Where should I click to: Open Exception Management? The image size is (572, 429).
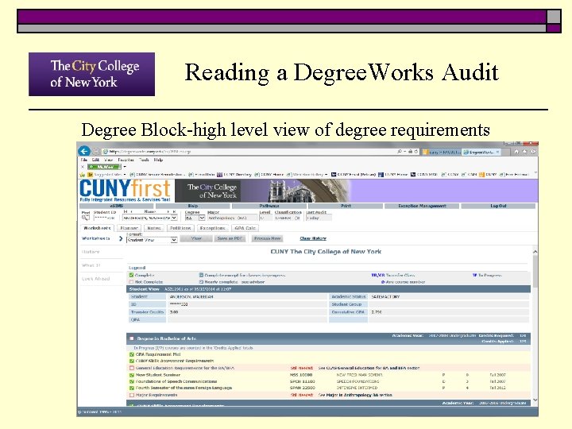422,206
